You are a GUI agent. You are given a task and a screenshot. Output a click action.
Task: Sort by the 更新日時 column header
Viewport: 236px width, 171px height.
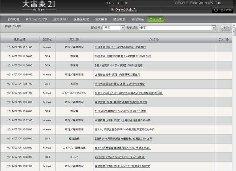[x=20, y=39]
